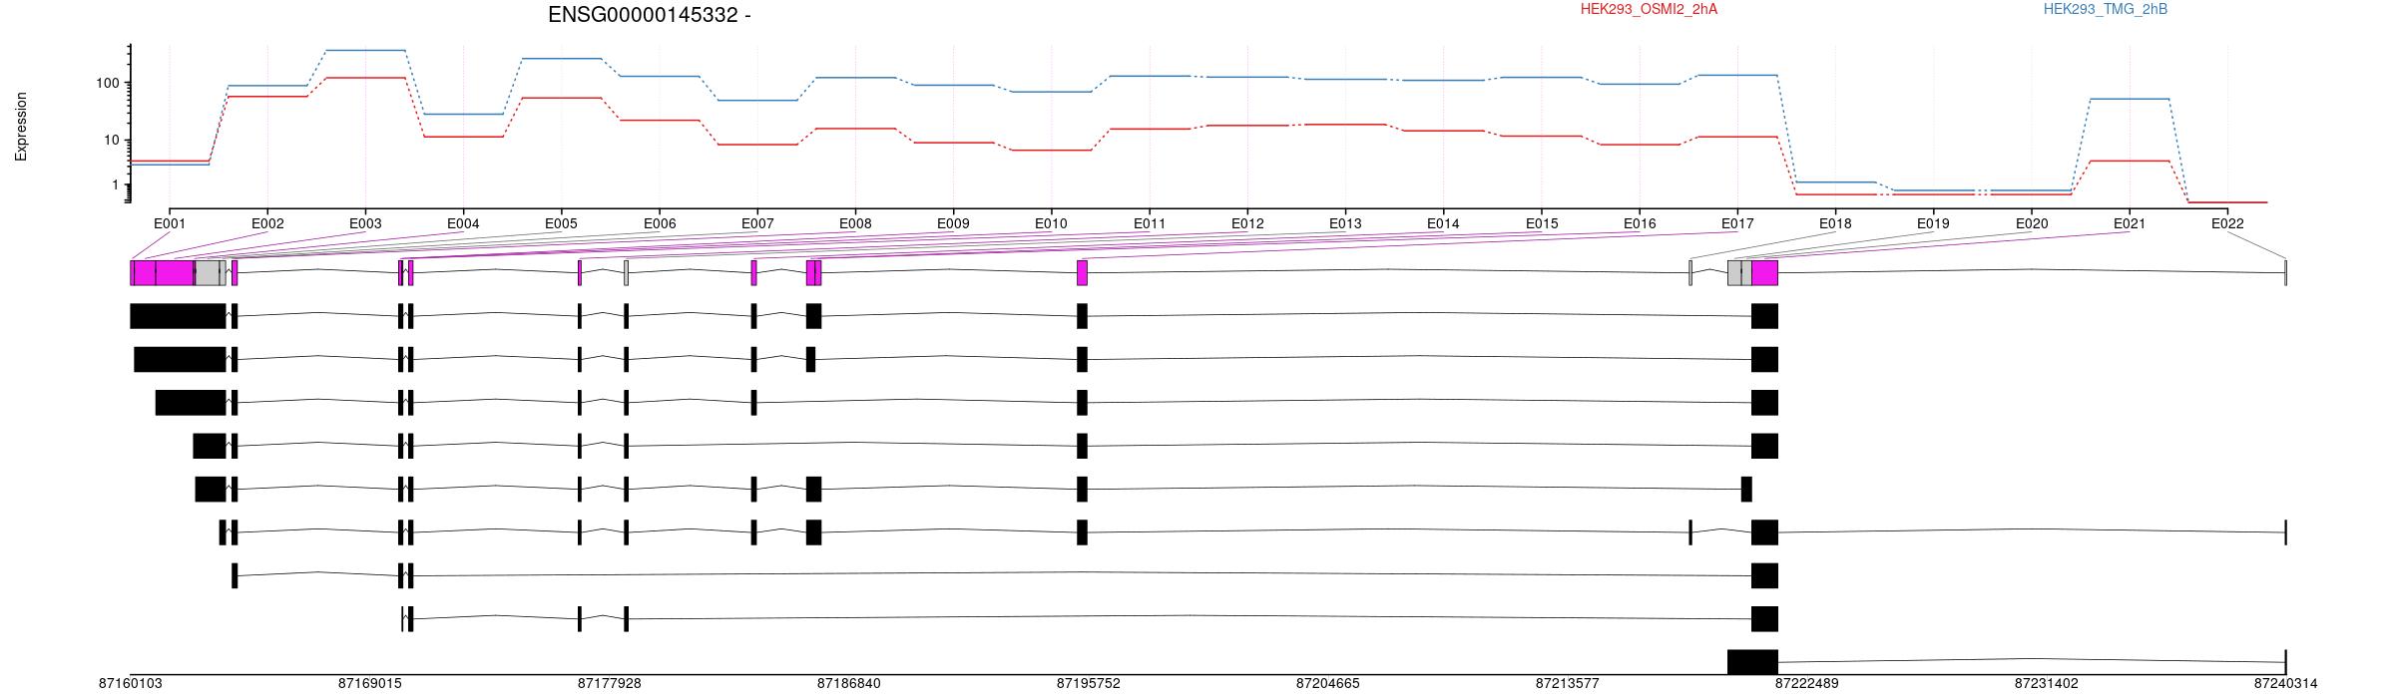The height and width of the screenshot is (698, 2395).
Task: Click exon label E020
Action: 2032,223
